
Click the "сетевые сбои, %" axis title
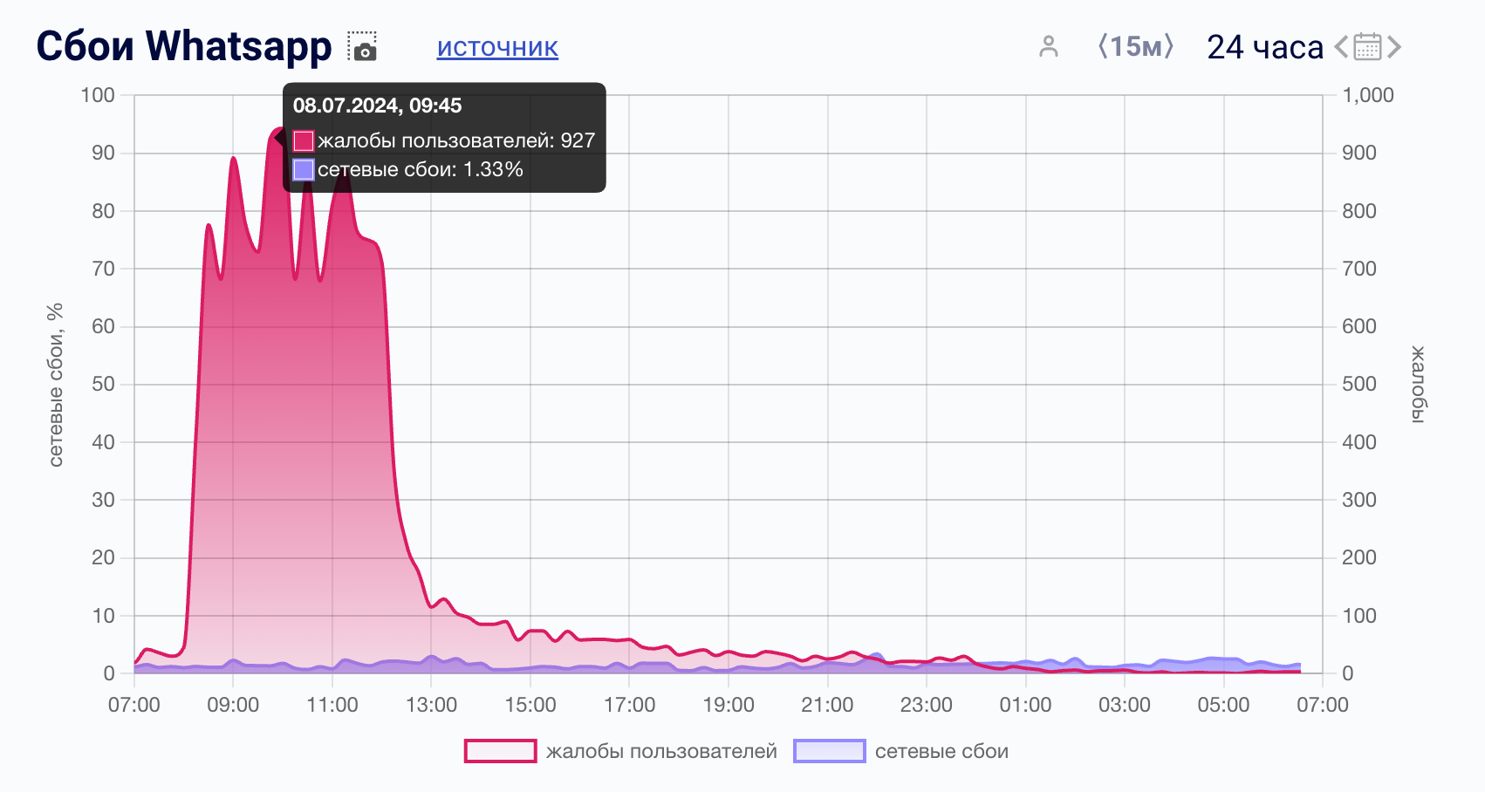(x=56, y=385)
